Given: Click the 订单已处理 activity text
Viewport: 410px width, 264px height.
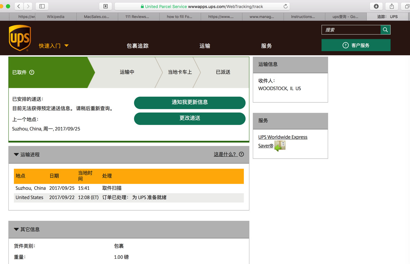Looking at the screenshot, I should coord(134,197).
